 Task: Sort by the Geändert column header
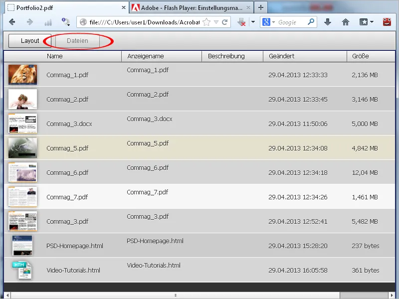point(305,56)
